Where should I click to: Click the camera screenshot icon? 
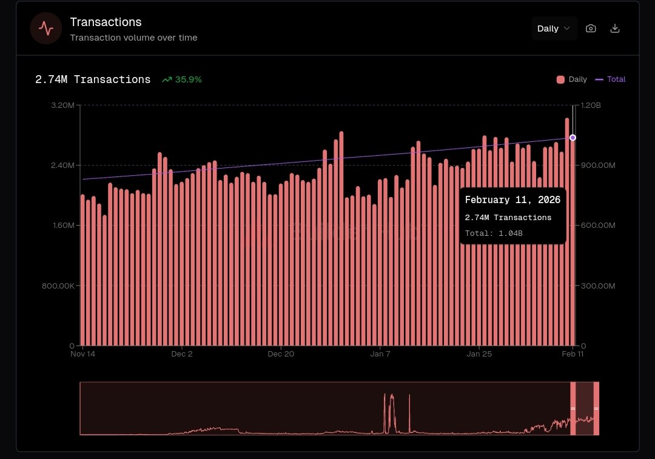(x=591, y=28)
